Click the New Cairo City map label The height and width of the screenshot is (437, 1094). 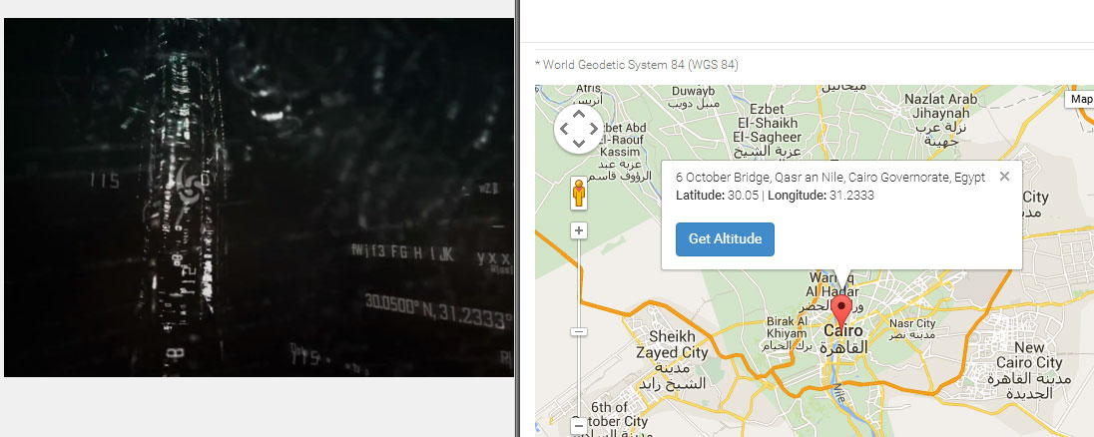pyautogui.click(x=1029, y=355)
